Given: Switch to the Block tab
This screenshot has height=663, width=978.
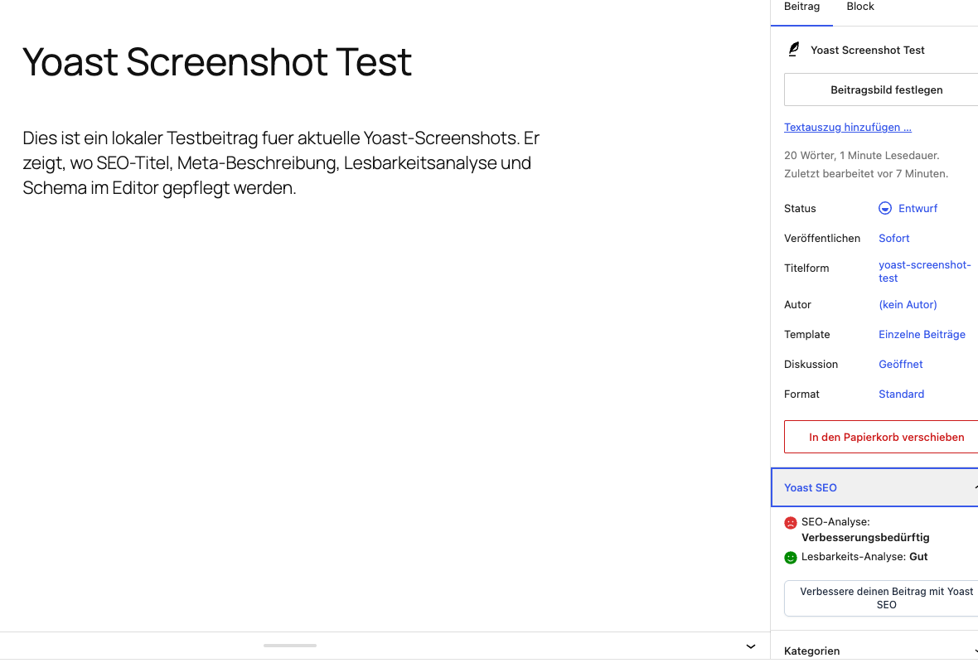Looking at the screenshot, I should point(860,7).
